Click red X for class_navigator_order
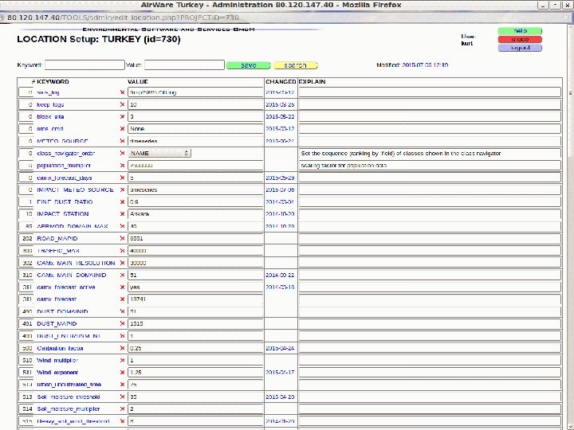 click(x=122, y=153)
